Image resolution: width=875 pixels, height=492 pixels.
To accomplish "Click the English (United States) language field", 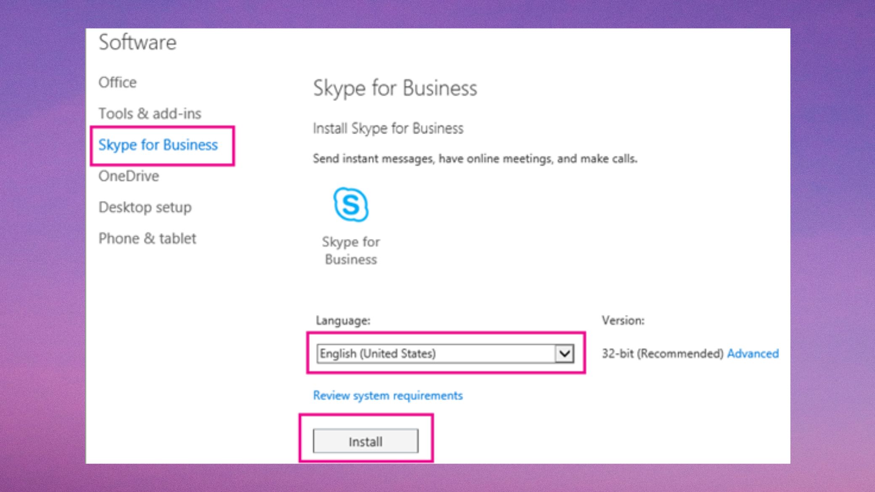I will [435, 354].
